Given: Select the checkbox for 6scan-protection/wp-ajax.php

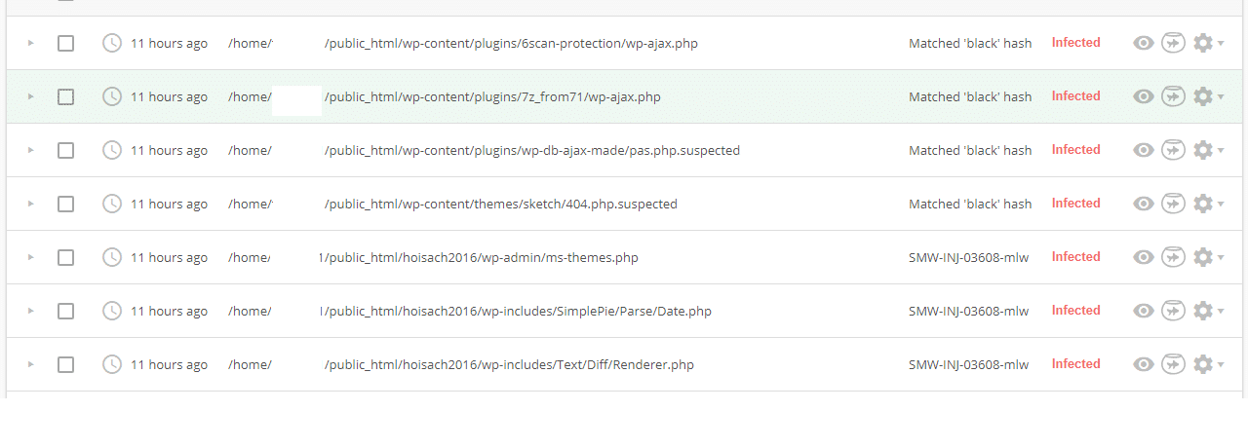Looking at the screenshot, I should [x=65, y=43].
